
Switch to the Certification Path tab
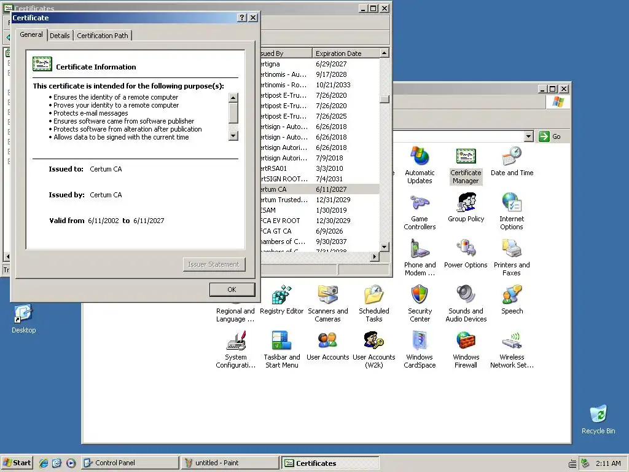[x=103, y=35]
